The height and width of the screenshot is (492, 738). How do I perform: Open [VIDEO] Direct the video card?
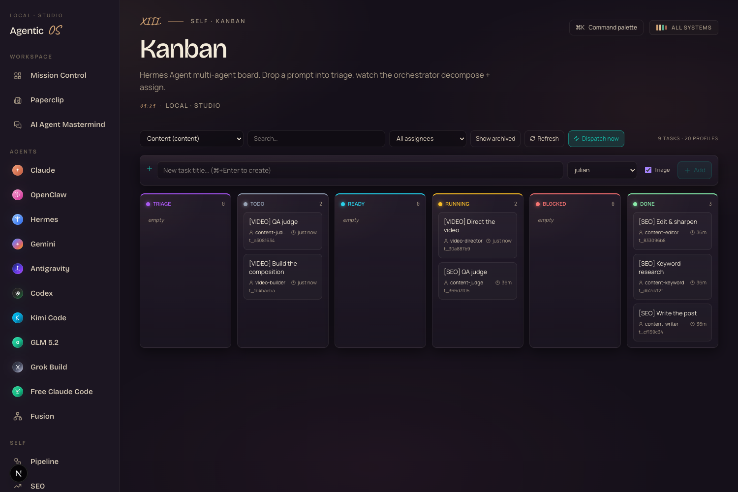click(478, 235)
